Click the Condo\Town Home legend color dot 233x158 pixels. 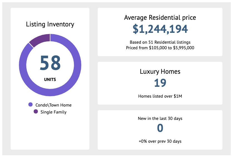pyautogui.click(x=31, y=105)
